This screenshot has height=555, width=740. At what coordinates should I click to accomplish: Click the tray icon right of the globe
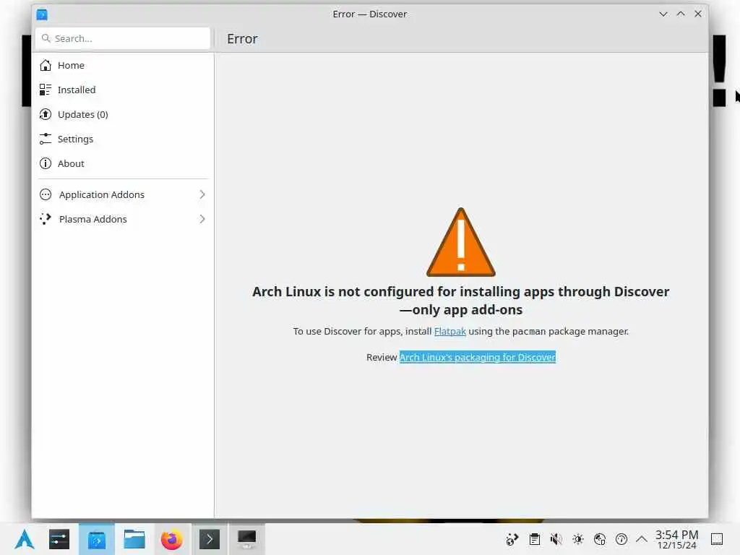pyautogui.click(x=621, y=539)
